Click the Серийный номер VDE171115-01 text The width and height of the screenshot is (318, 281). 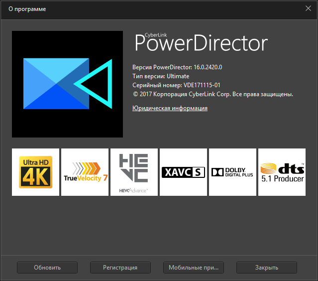tap(176, 85)
